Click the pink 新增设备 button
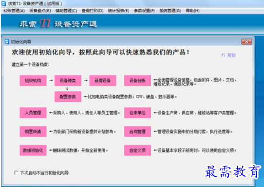The height and width of the screenshot is (187, 264). point(103,80)
